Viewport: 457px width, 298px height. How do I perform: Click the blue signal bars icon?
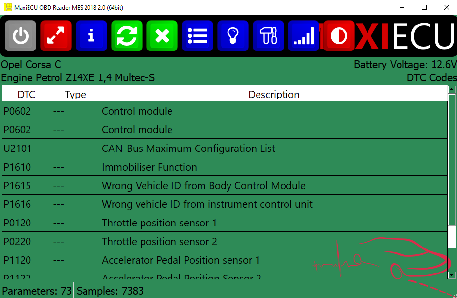tap(303, 36)
